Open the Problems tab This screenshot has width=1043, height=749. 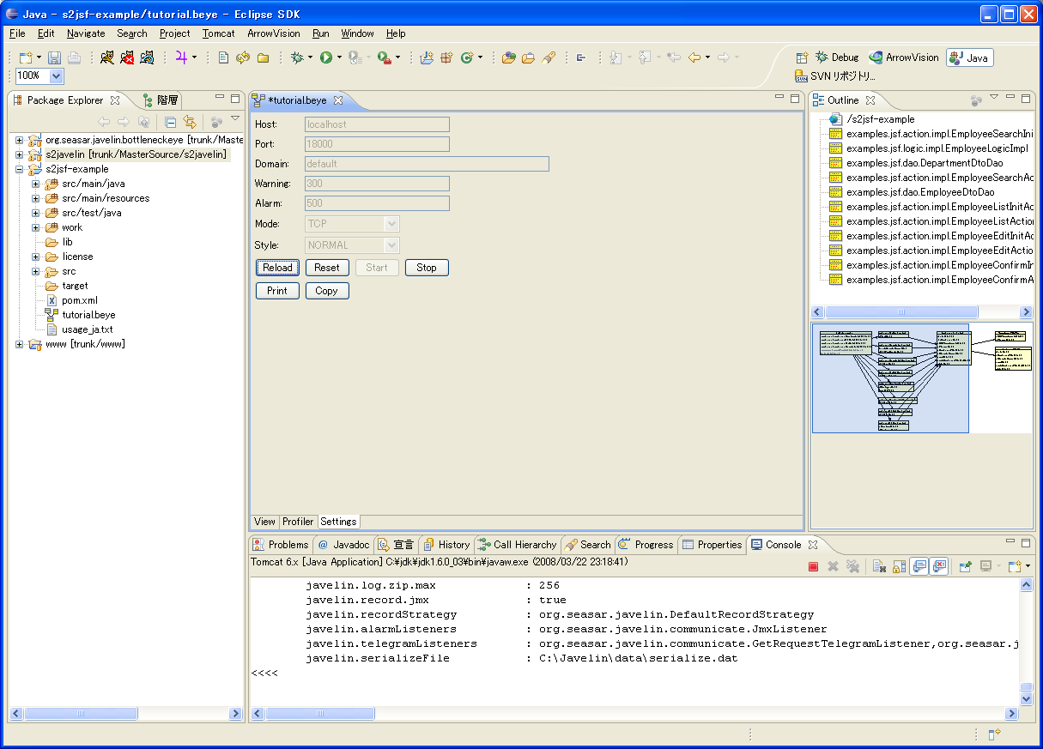click(280, 545)
